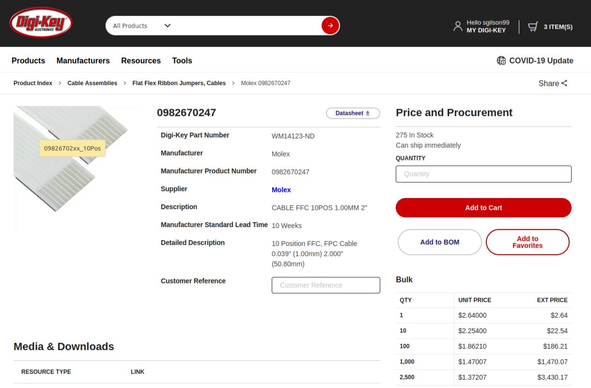
Task: Focus the Customer Reference input field
Action: [x=326, y=285]
